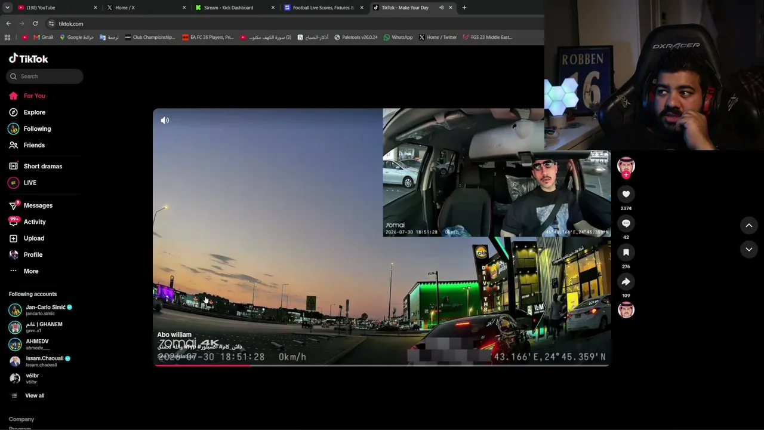This screenshot has width=764, height=430.
Task: Switch to the Stream - Kick Dashboard tab
Action: point(235,8)
